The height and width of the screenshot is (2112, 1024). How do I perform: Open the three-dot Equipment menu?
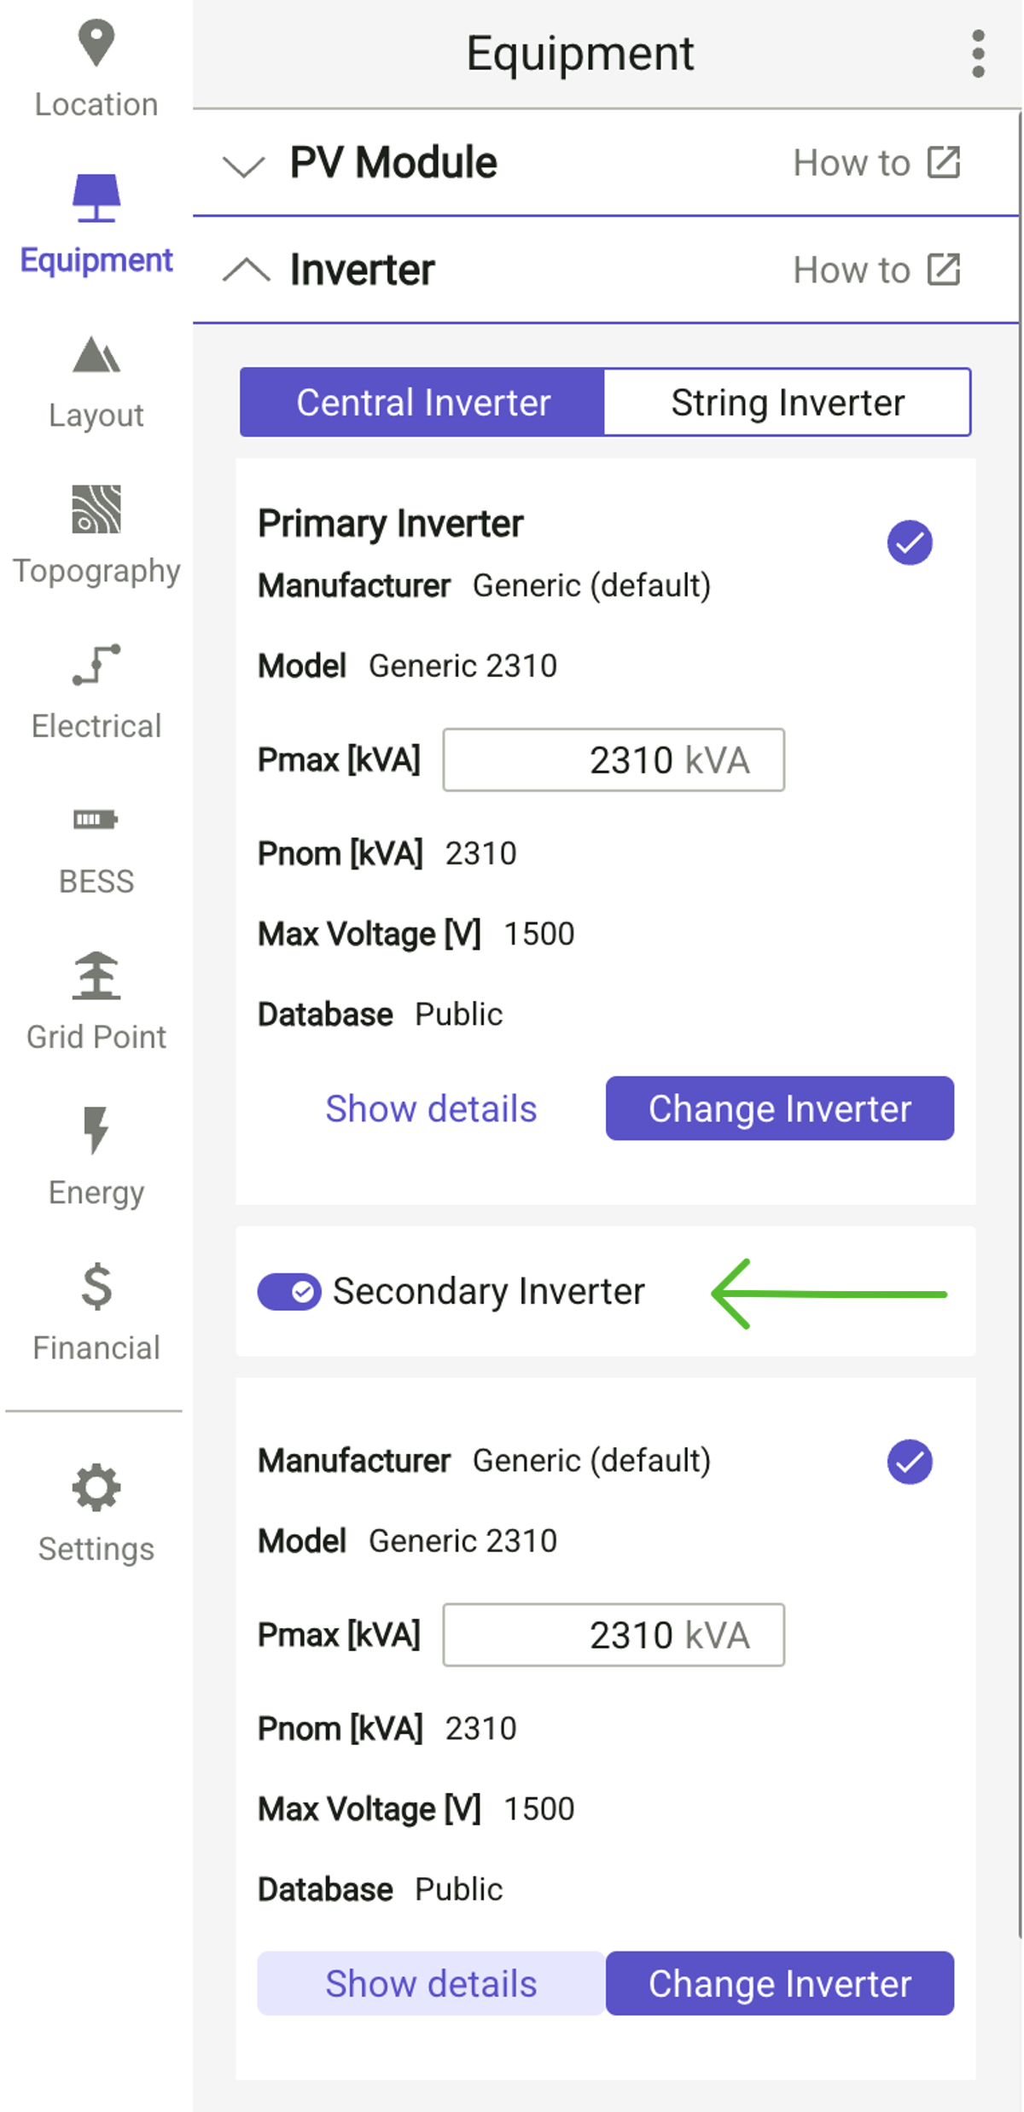(978, 53)
